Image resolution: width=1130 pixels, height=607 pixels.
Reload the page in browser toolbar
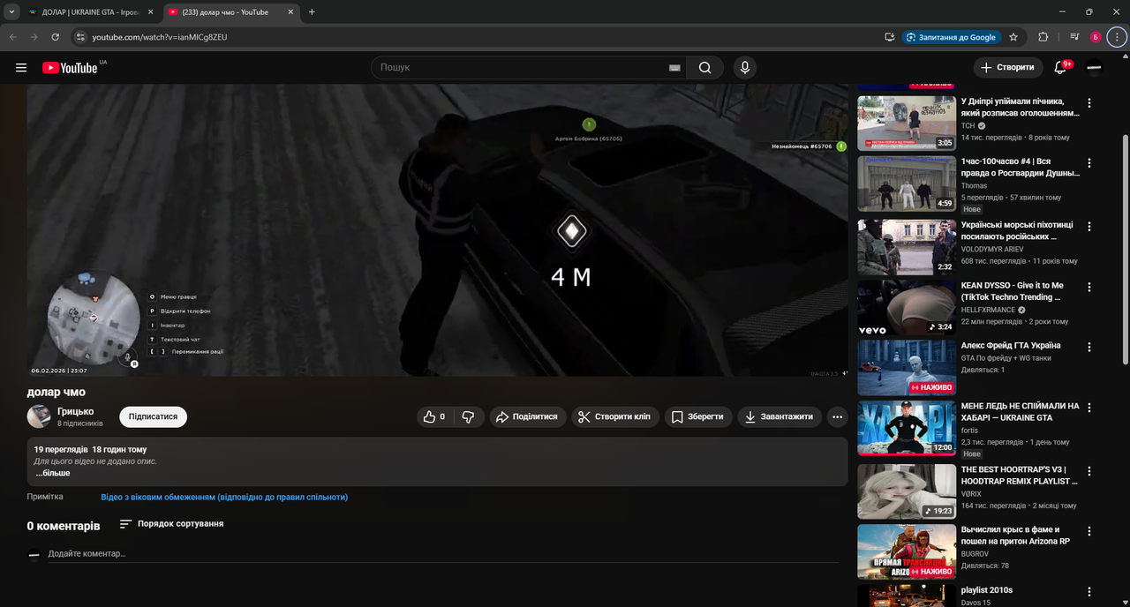(55, 37)
